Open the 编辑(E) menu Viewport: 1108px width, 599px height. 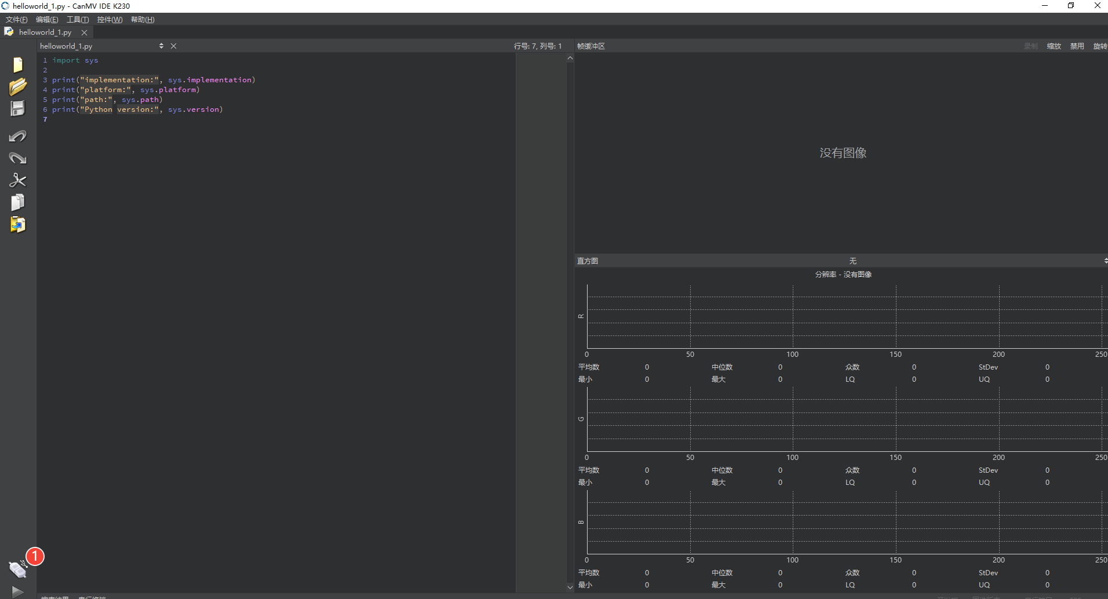click(47, 20)
